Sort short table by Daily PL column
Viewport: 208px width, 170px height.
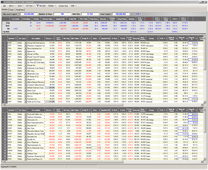click(87, 110)
